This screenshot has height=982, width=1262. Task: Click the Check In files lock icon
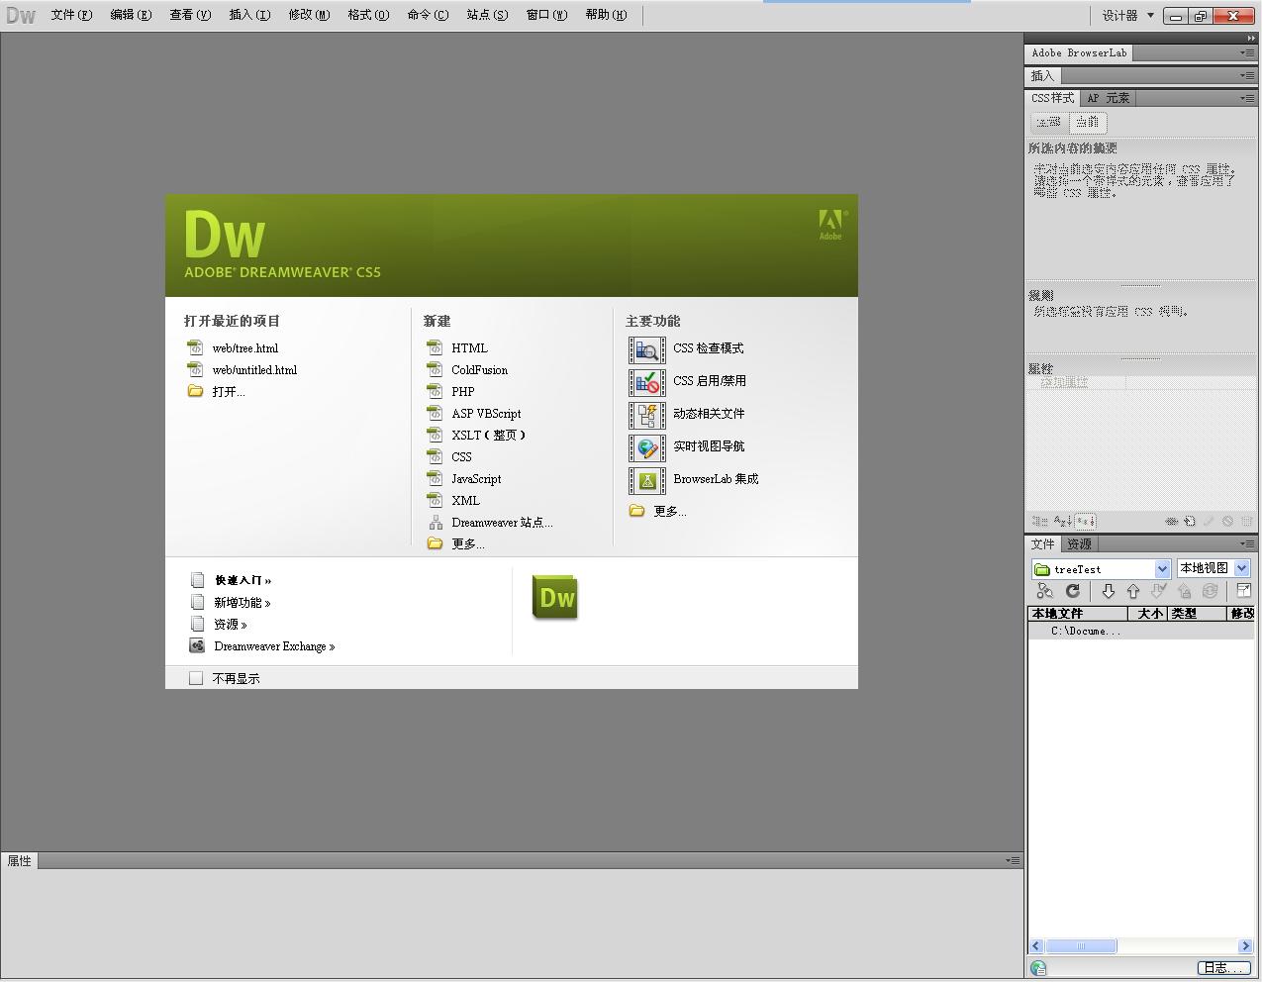[x=1184, y=591]
